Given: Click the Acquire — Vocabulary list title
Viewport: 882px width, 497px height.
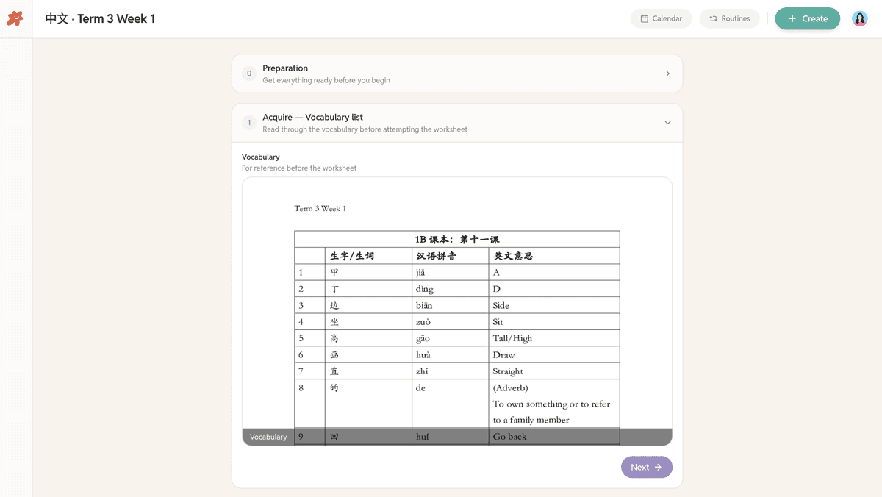Looking at the screenshot, I should 312,117.
